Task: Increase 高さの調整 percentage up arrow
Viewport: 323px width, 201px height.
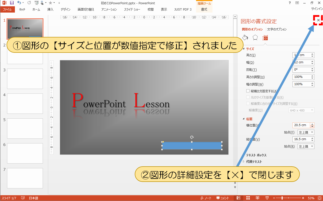Action: point(312,76)
